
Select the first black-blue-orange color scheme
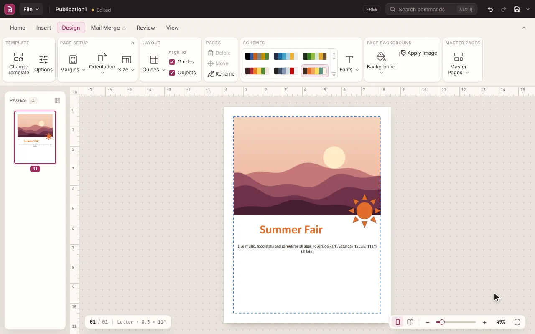pyautogui.click(x=257, y=56)
